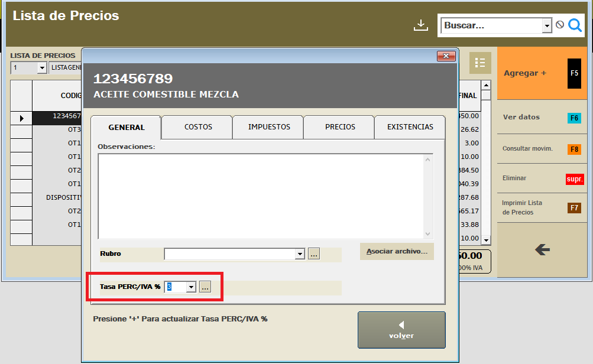Click the download/export icon in the header
Viewport: 593px width, 364px height.
(421, 24)
